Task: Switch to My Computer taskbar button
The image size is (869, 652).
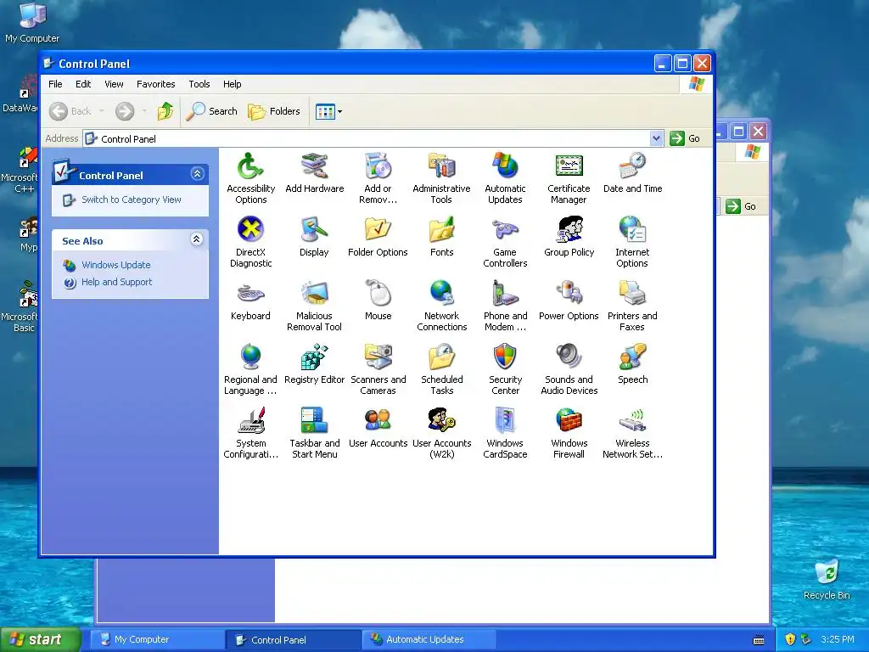Action: (157, 639)
